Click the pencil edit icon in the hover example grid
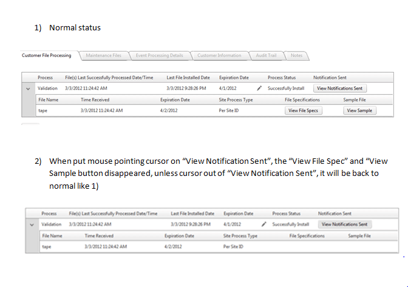The image size is (408, 287). (264, 224)
